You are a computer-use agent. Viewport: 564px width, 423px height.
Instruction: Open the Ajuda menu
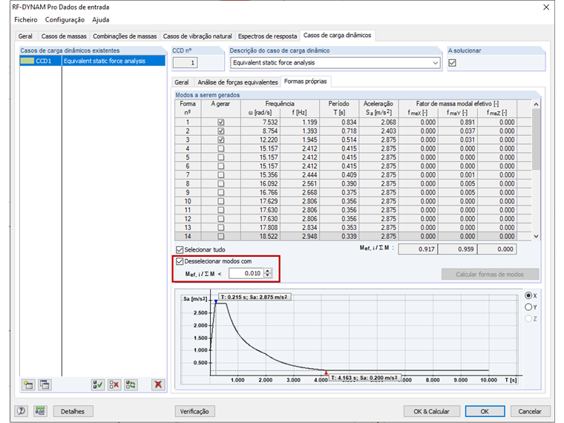[101, 20]
